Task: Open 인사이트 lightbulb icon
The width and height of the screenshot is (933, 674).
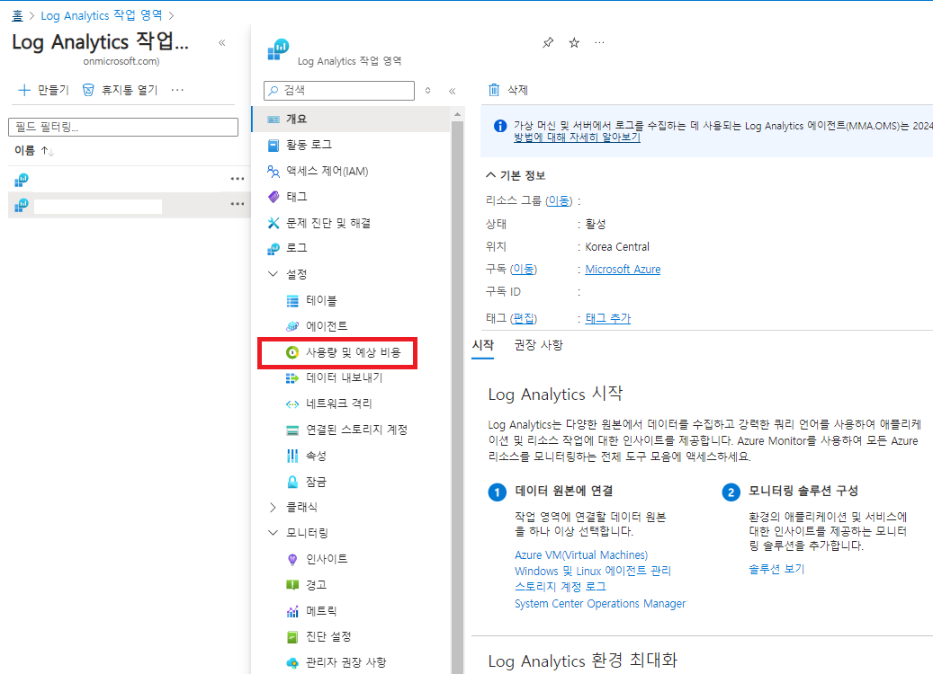Action: (x=292, y=559)
